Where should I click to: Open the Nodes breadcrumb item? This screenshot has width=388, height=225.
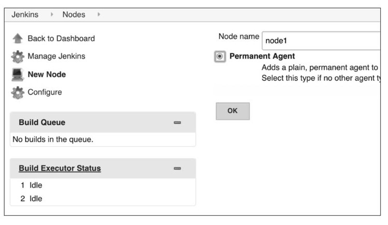[74, 14]
